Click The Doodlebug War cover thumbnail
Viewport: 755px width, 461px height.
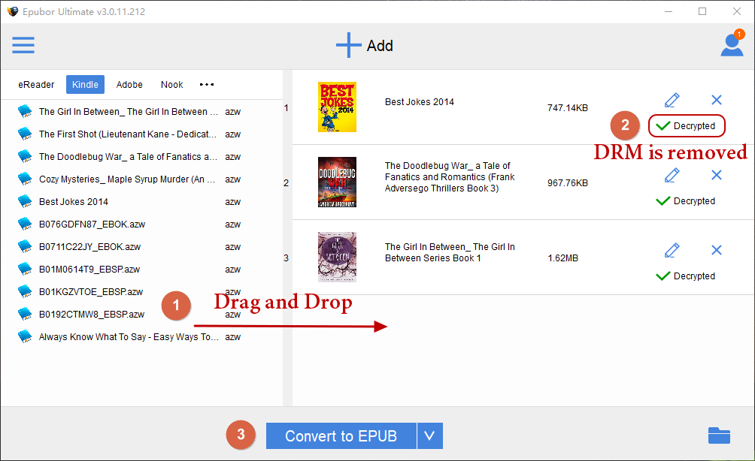coord(337,182)
